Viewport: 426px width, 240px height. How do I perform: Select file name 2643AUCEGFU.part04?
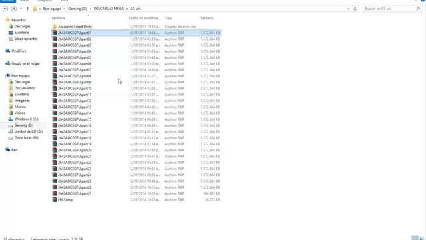(75, 51)
